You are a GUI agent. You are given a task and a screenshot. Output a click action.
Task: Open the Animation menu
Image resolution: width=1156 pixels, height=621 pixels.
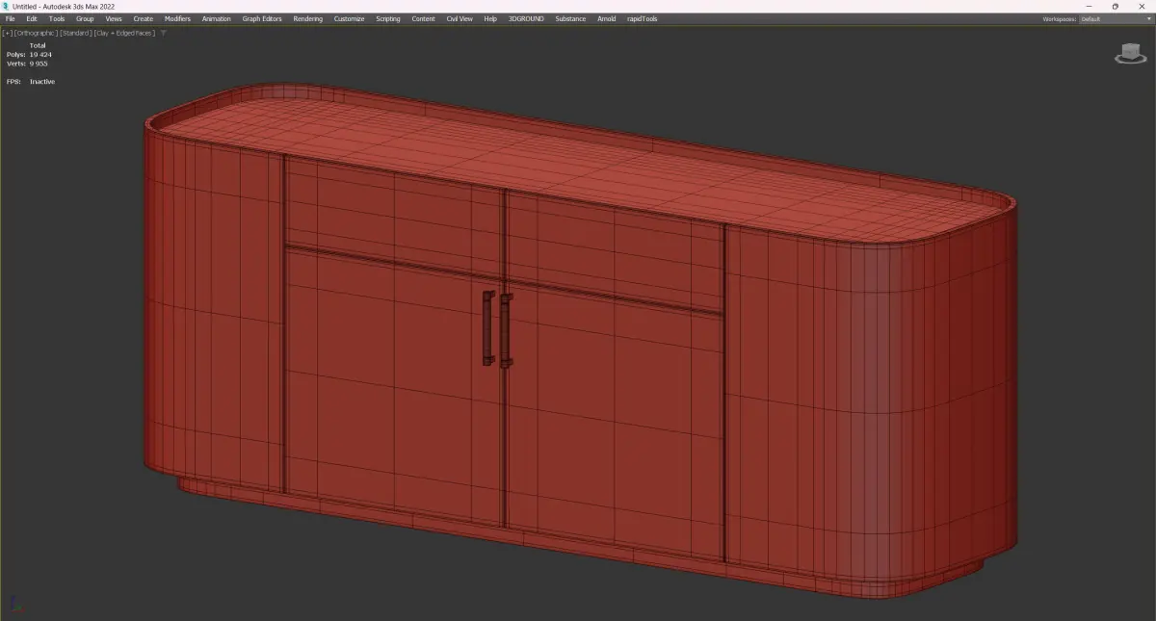tap(217, 18)
